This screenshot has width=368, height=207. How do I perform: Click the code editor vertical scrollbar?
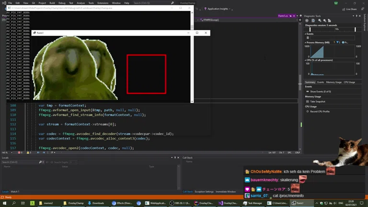tap(300, 86)
